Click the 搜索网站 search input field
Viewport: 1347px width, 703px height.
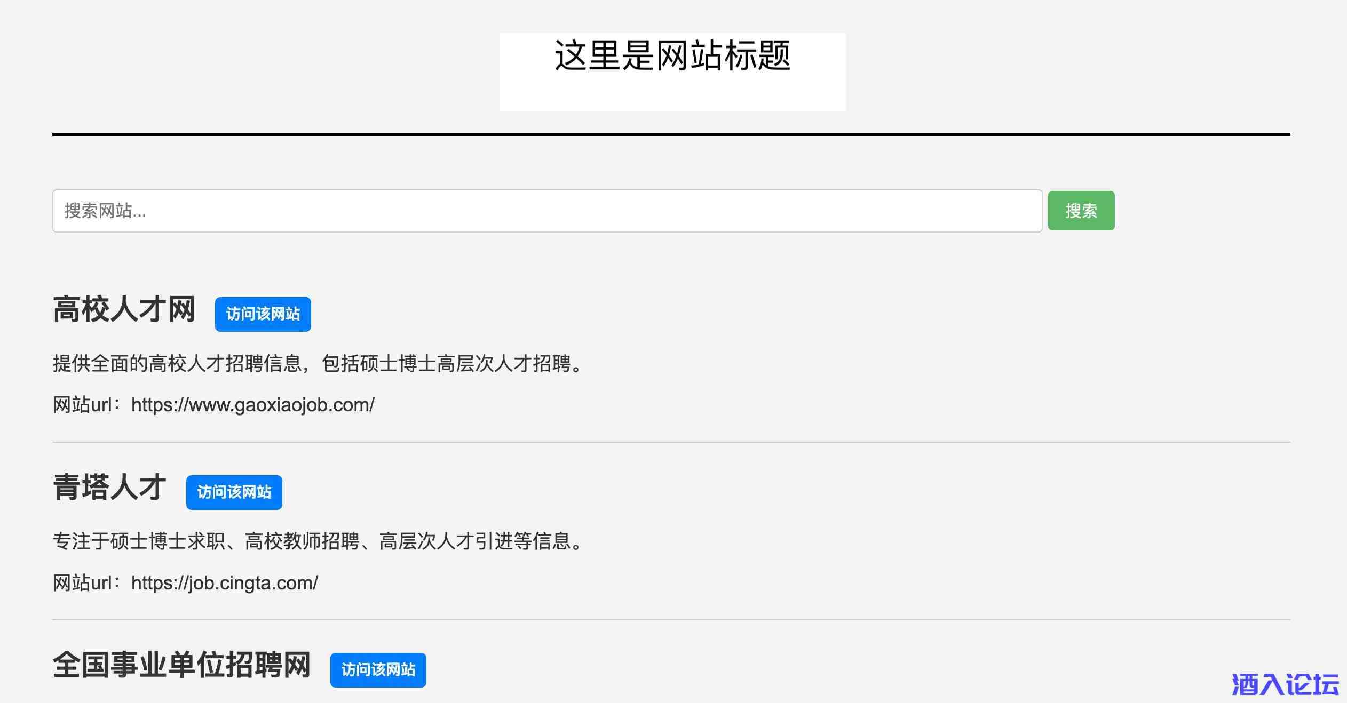tap(546, 211)
